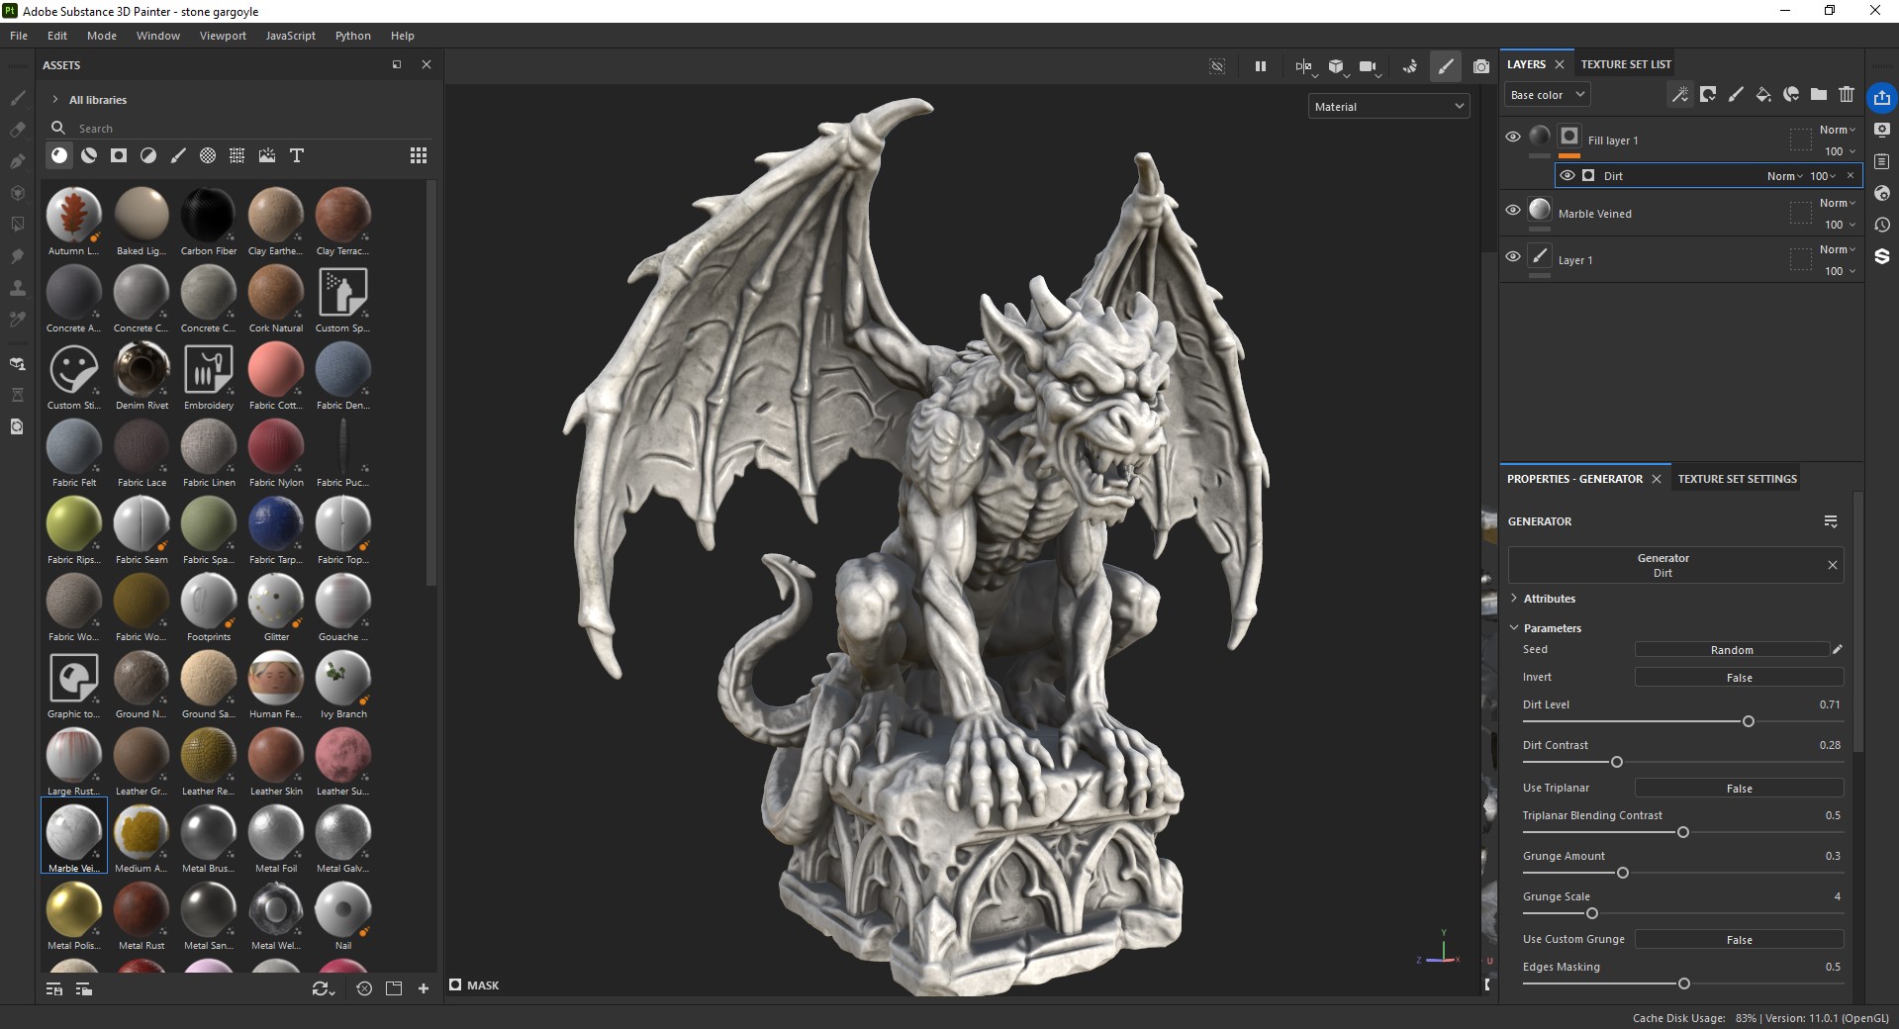Viewport: 1899px width, 1029px height.
Task: Select the Paint brush tool in left toolbar
Action: [17, 98]
